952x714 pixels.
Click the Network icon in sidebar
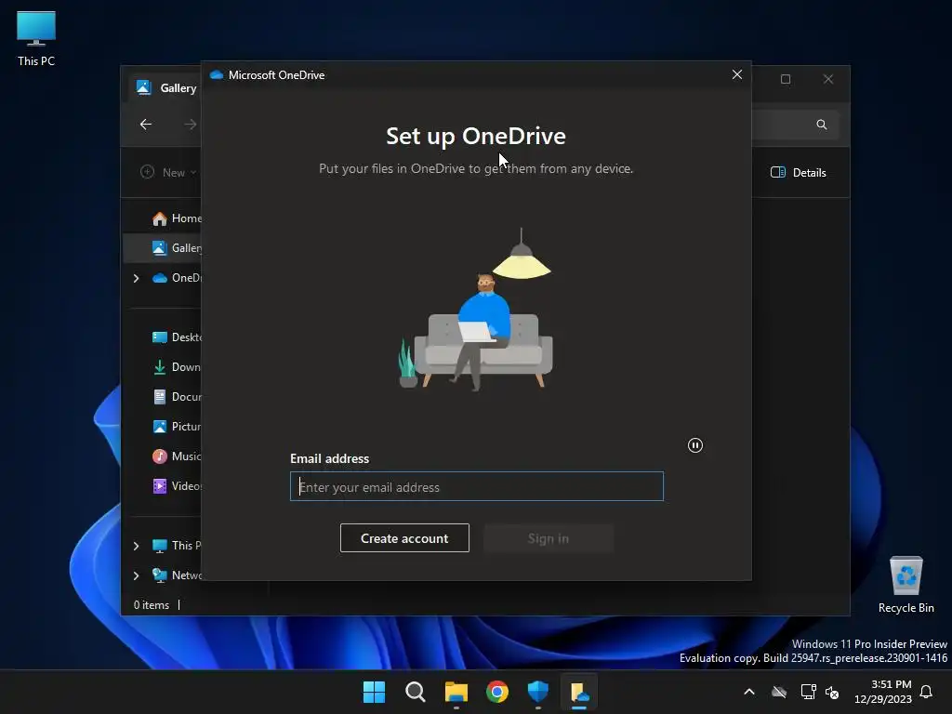(x=160, y=575)
